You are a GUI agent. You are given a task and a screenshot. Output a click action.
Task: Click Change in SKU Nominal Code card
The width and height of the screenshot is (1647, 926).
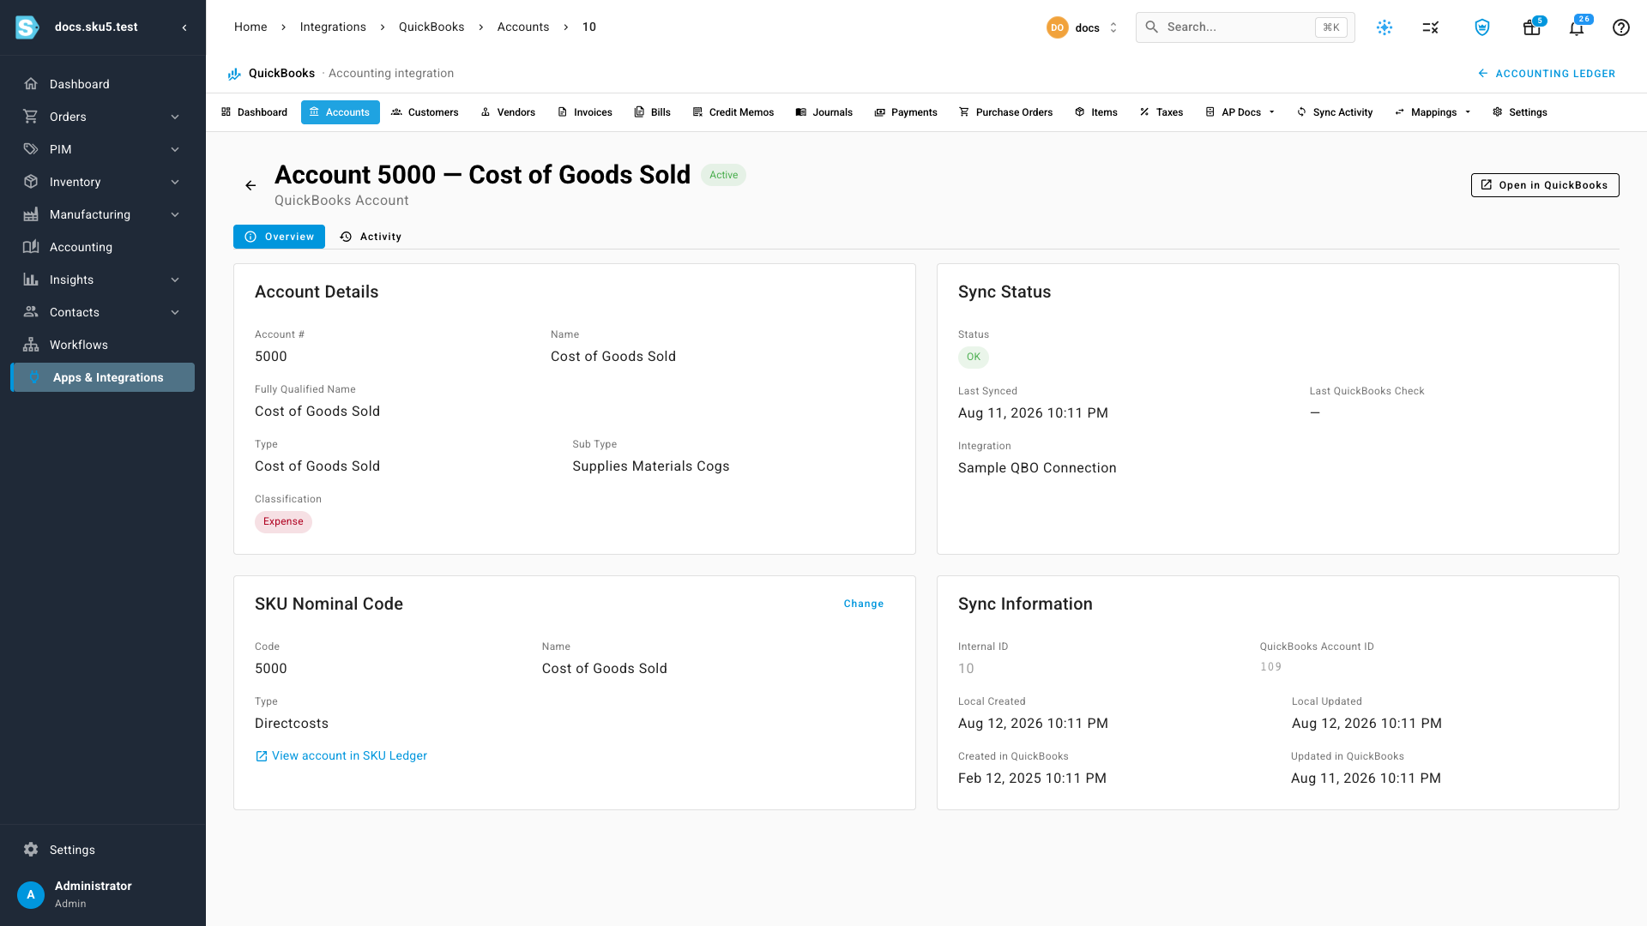[x=864, y=604]
